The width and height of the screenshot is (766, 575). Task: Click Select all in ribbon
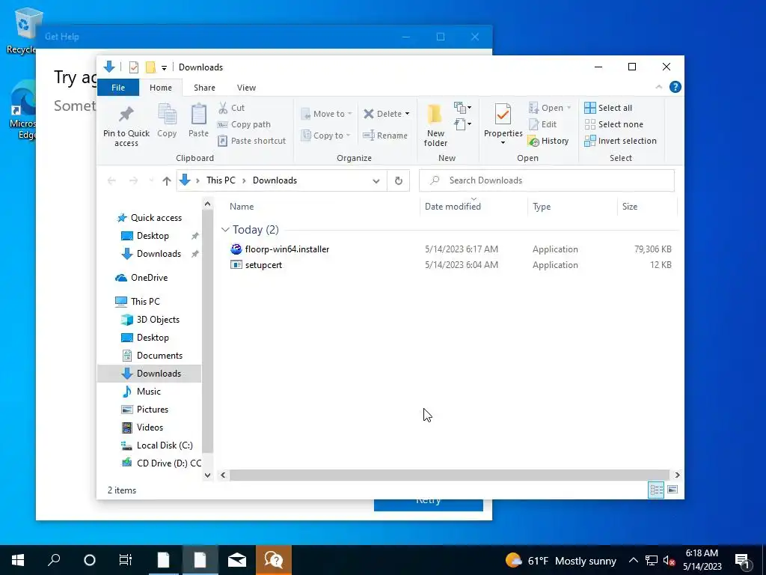click(x=608, y=108)
